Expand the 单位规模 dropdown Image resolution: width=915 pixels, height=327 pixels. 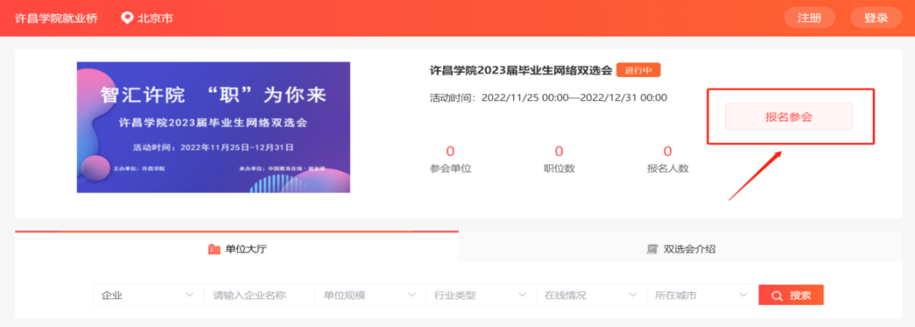(x=370, y=295)
